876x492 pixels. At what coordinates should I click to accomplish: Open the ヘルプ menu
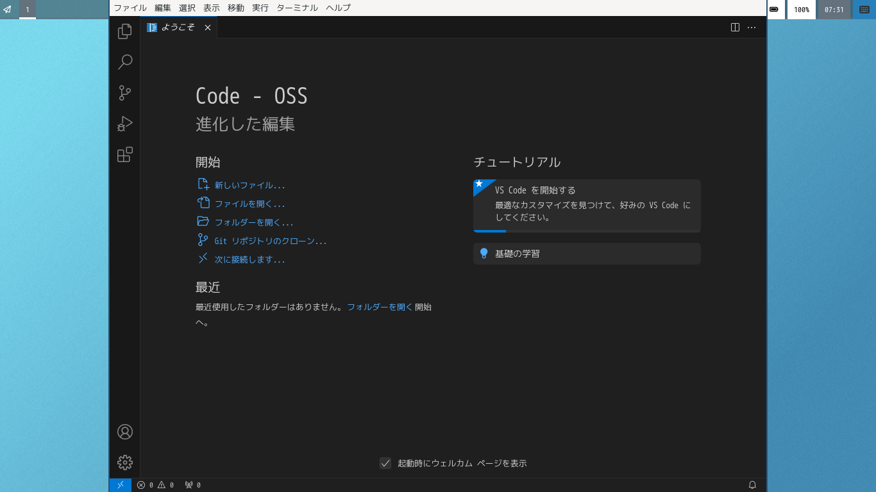[338, 8]
